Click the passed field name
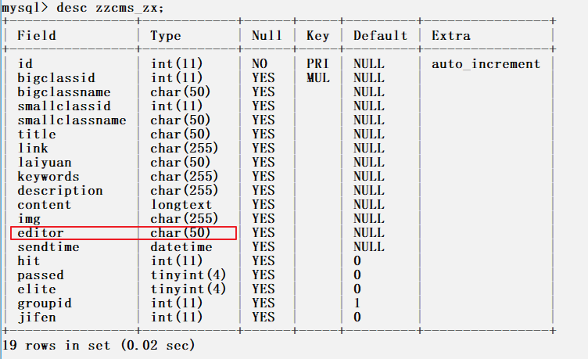 click(41, 276)
